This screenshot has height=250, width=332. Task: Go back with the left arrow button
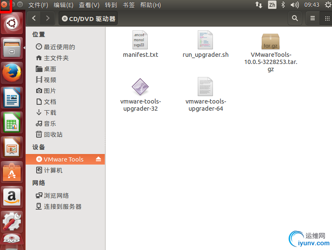click(34, 19)
